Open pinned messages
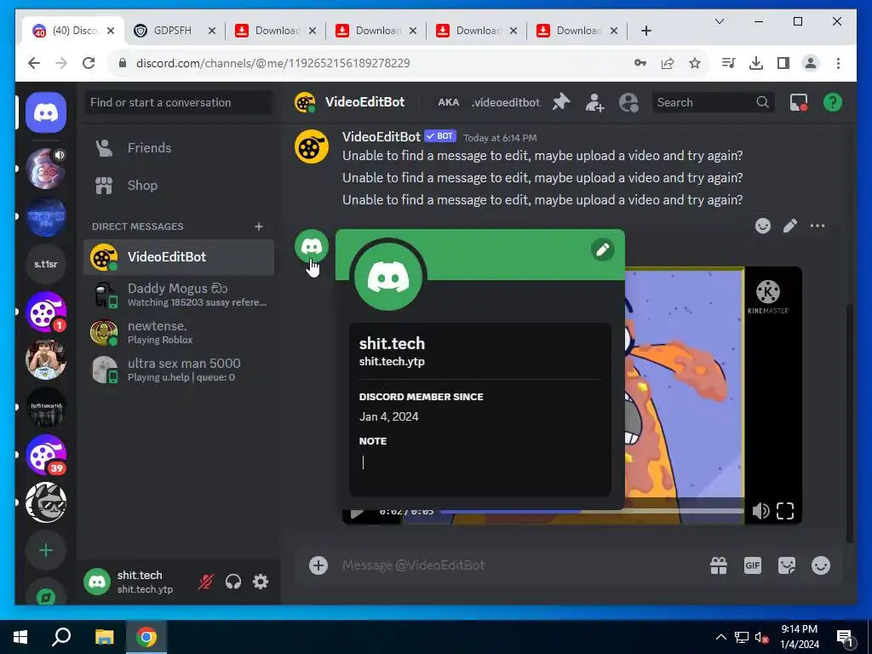872x654 pixels. point(560,102)
